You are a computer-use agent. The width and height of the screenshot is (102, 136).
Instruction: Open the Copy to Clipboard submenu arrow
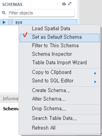point(95,73)
